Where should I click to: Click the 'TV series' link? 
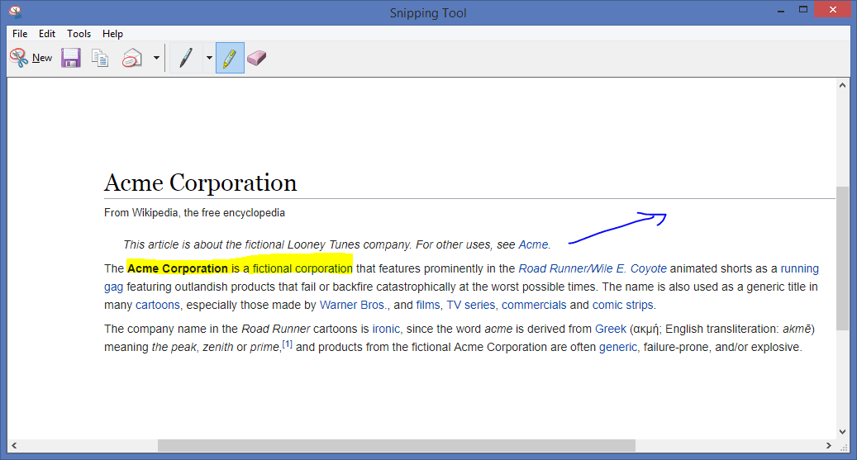pyautogui.click(x=470, y=305)
